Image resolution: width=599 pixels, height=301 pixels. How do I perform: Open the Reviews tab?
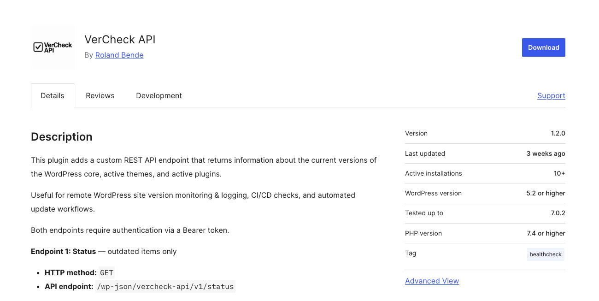pos(100,95)
